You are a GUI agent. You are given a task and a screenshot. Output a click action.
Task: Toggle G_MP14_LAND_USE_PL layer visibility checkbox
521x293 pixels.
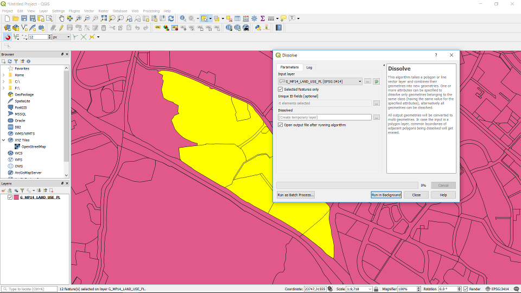click(x=10, y=198)
